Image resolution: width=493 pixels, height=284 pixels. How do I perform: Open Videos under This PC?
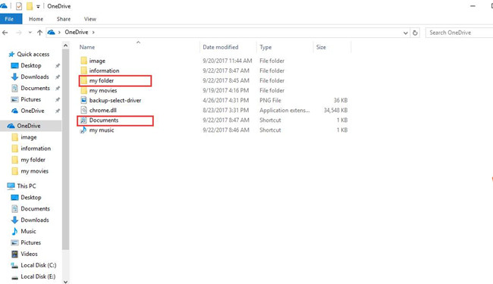[29, 254]
